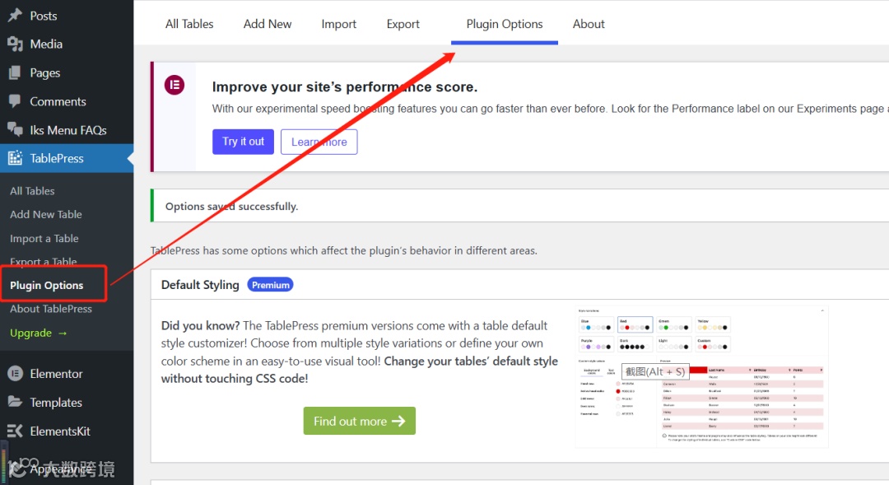Open Import a Table in sidebar
Viewport: 889px width, 485px height.
[44, 238]
